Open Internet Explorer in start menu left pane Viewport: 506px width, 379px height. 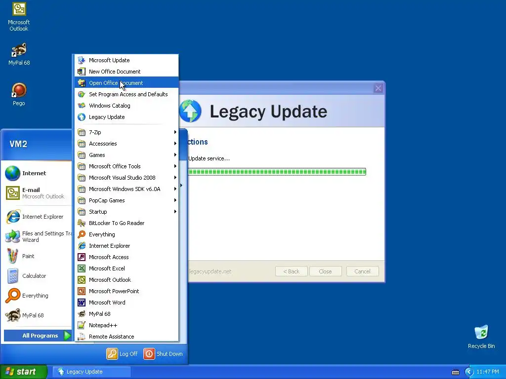38,217
